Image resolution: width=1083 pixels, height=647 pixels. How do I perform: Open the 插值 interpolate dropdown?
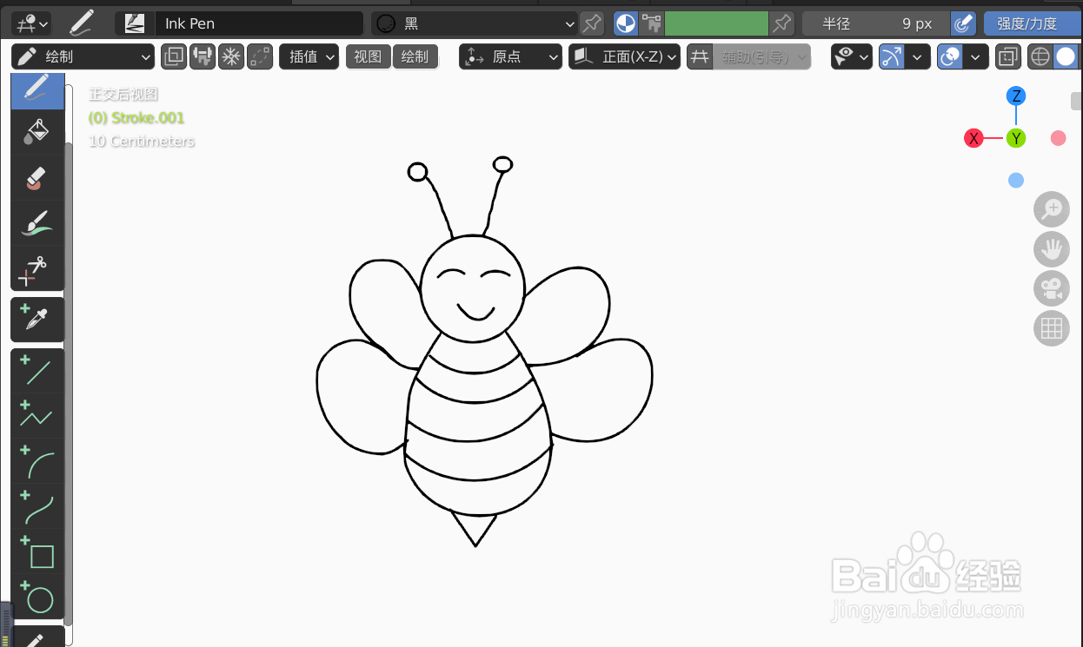309,57
